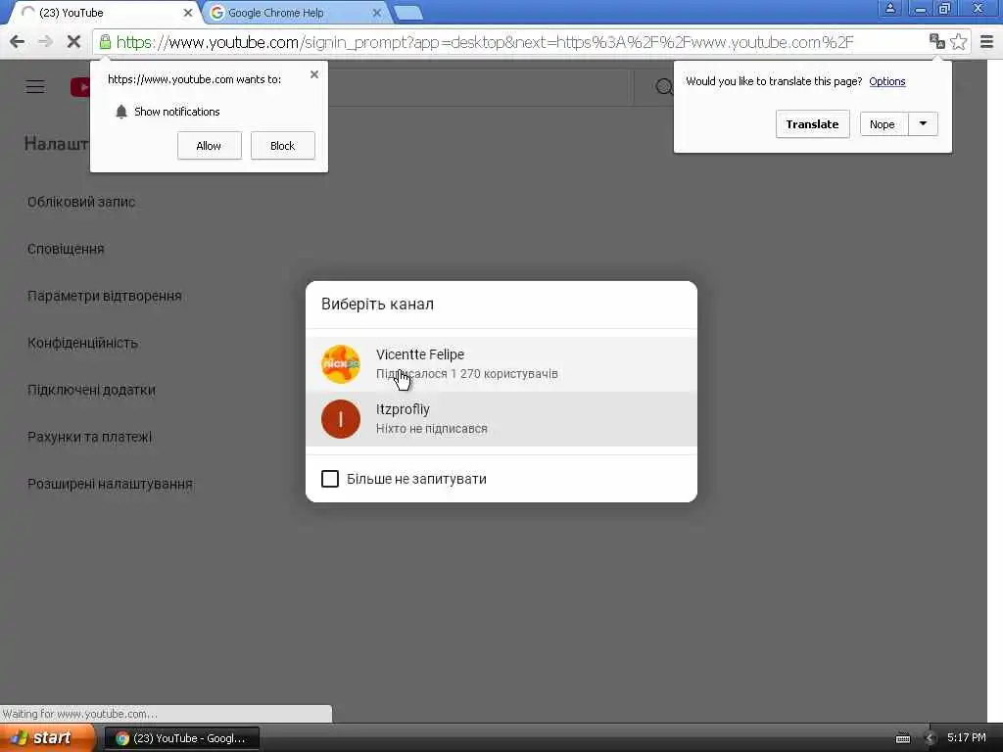Screen dimensions: 1003x752
Task: Click the YouTube Chrome taskbar item
Action: tap(182, 738)
